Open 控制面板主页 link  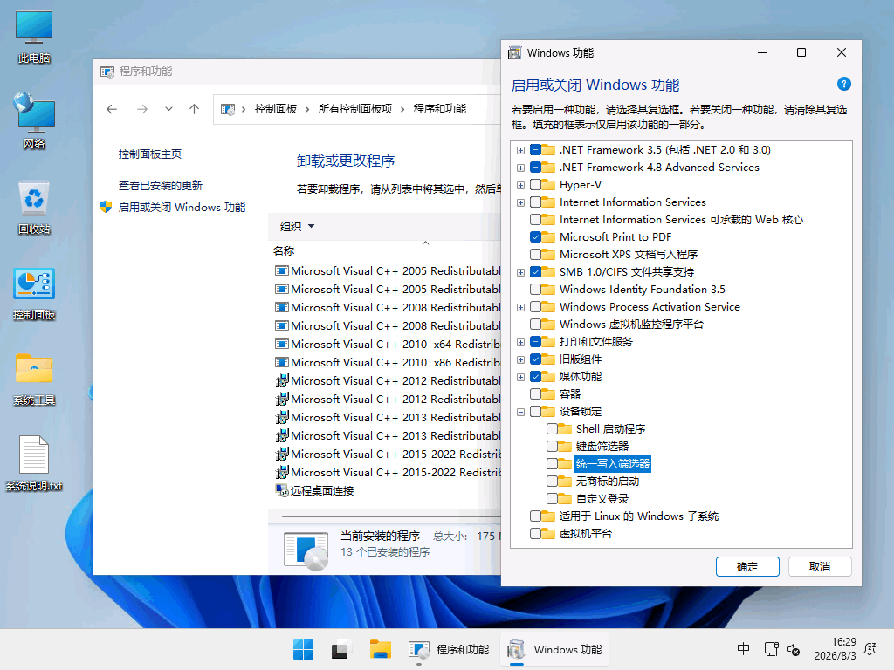[150, 154]
